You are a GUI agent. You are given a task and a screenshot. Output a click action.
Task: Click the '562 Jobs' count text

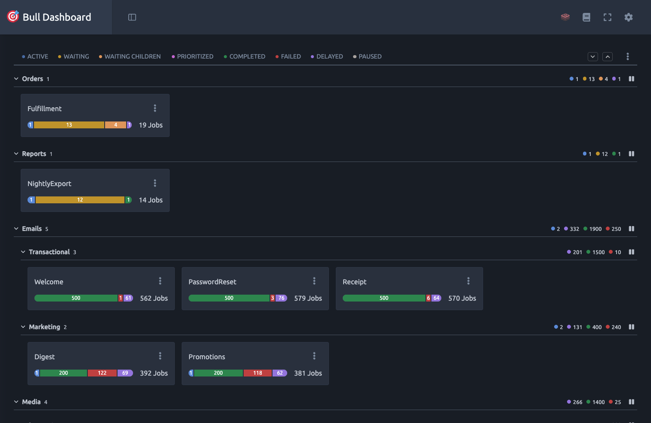[x=154, y=298]
